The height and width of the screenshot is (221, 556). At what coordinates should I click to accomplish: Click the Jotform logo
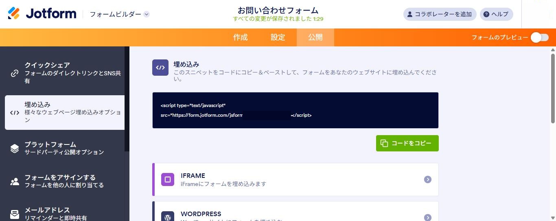42,14
